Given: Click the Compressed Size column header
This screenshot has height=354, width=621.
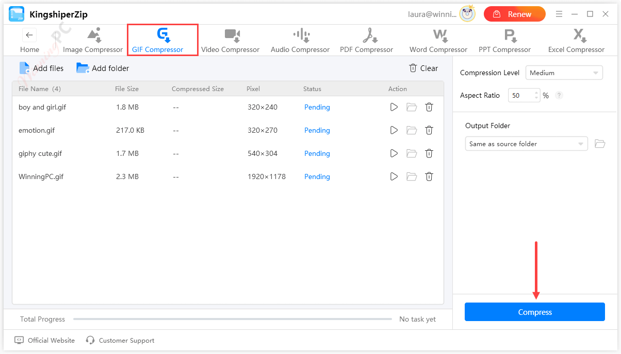Looking at the screenshot, I should point(198,88).
